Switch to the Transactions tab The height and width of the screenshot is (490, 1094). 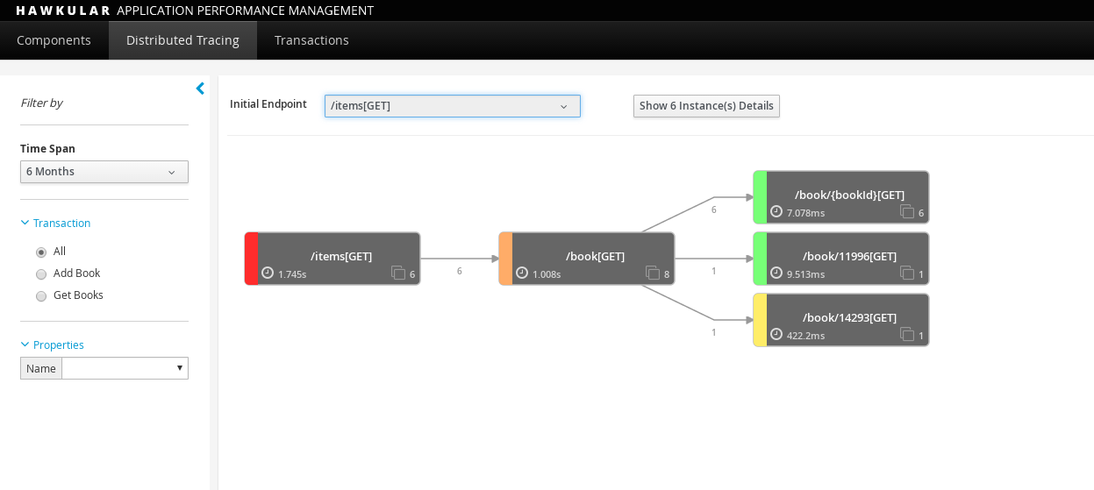(311, 40)
